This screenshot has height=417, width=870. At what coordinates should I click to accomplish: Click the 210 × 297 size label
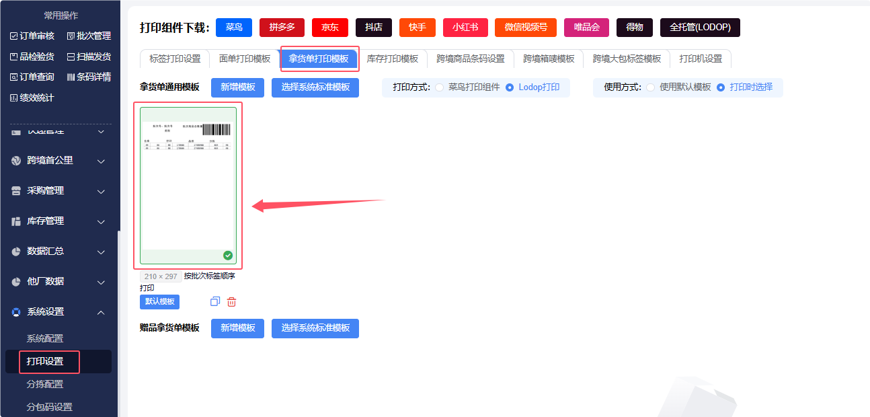(161, 276)
